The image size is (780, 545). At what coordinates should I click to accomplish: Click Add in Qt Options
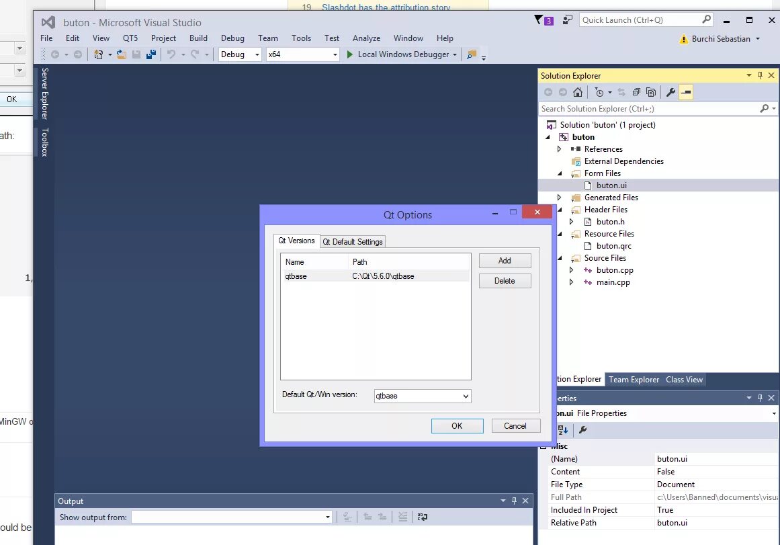pyautogui.click(x=505, y=261)
